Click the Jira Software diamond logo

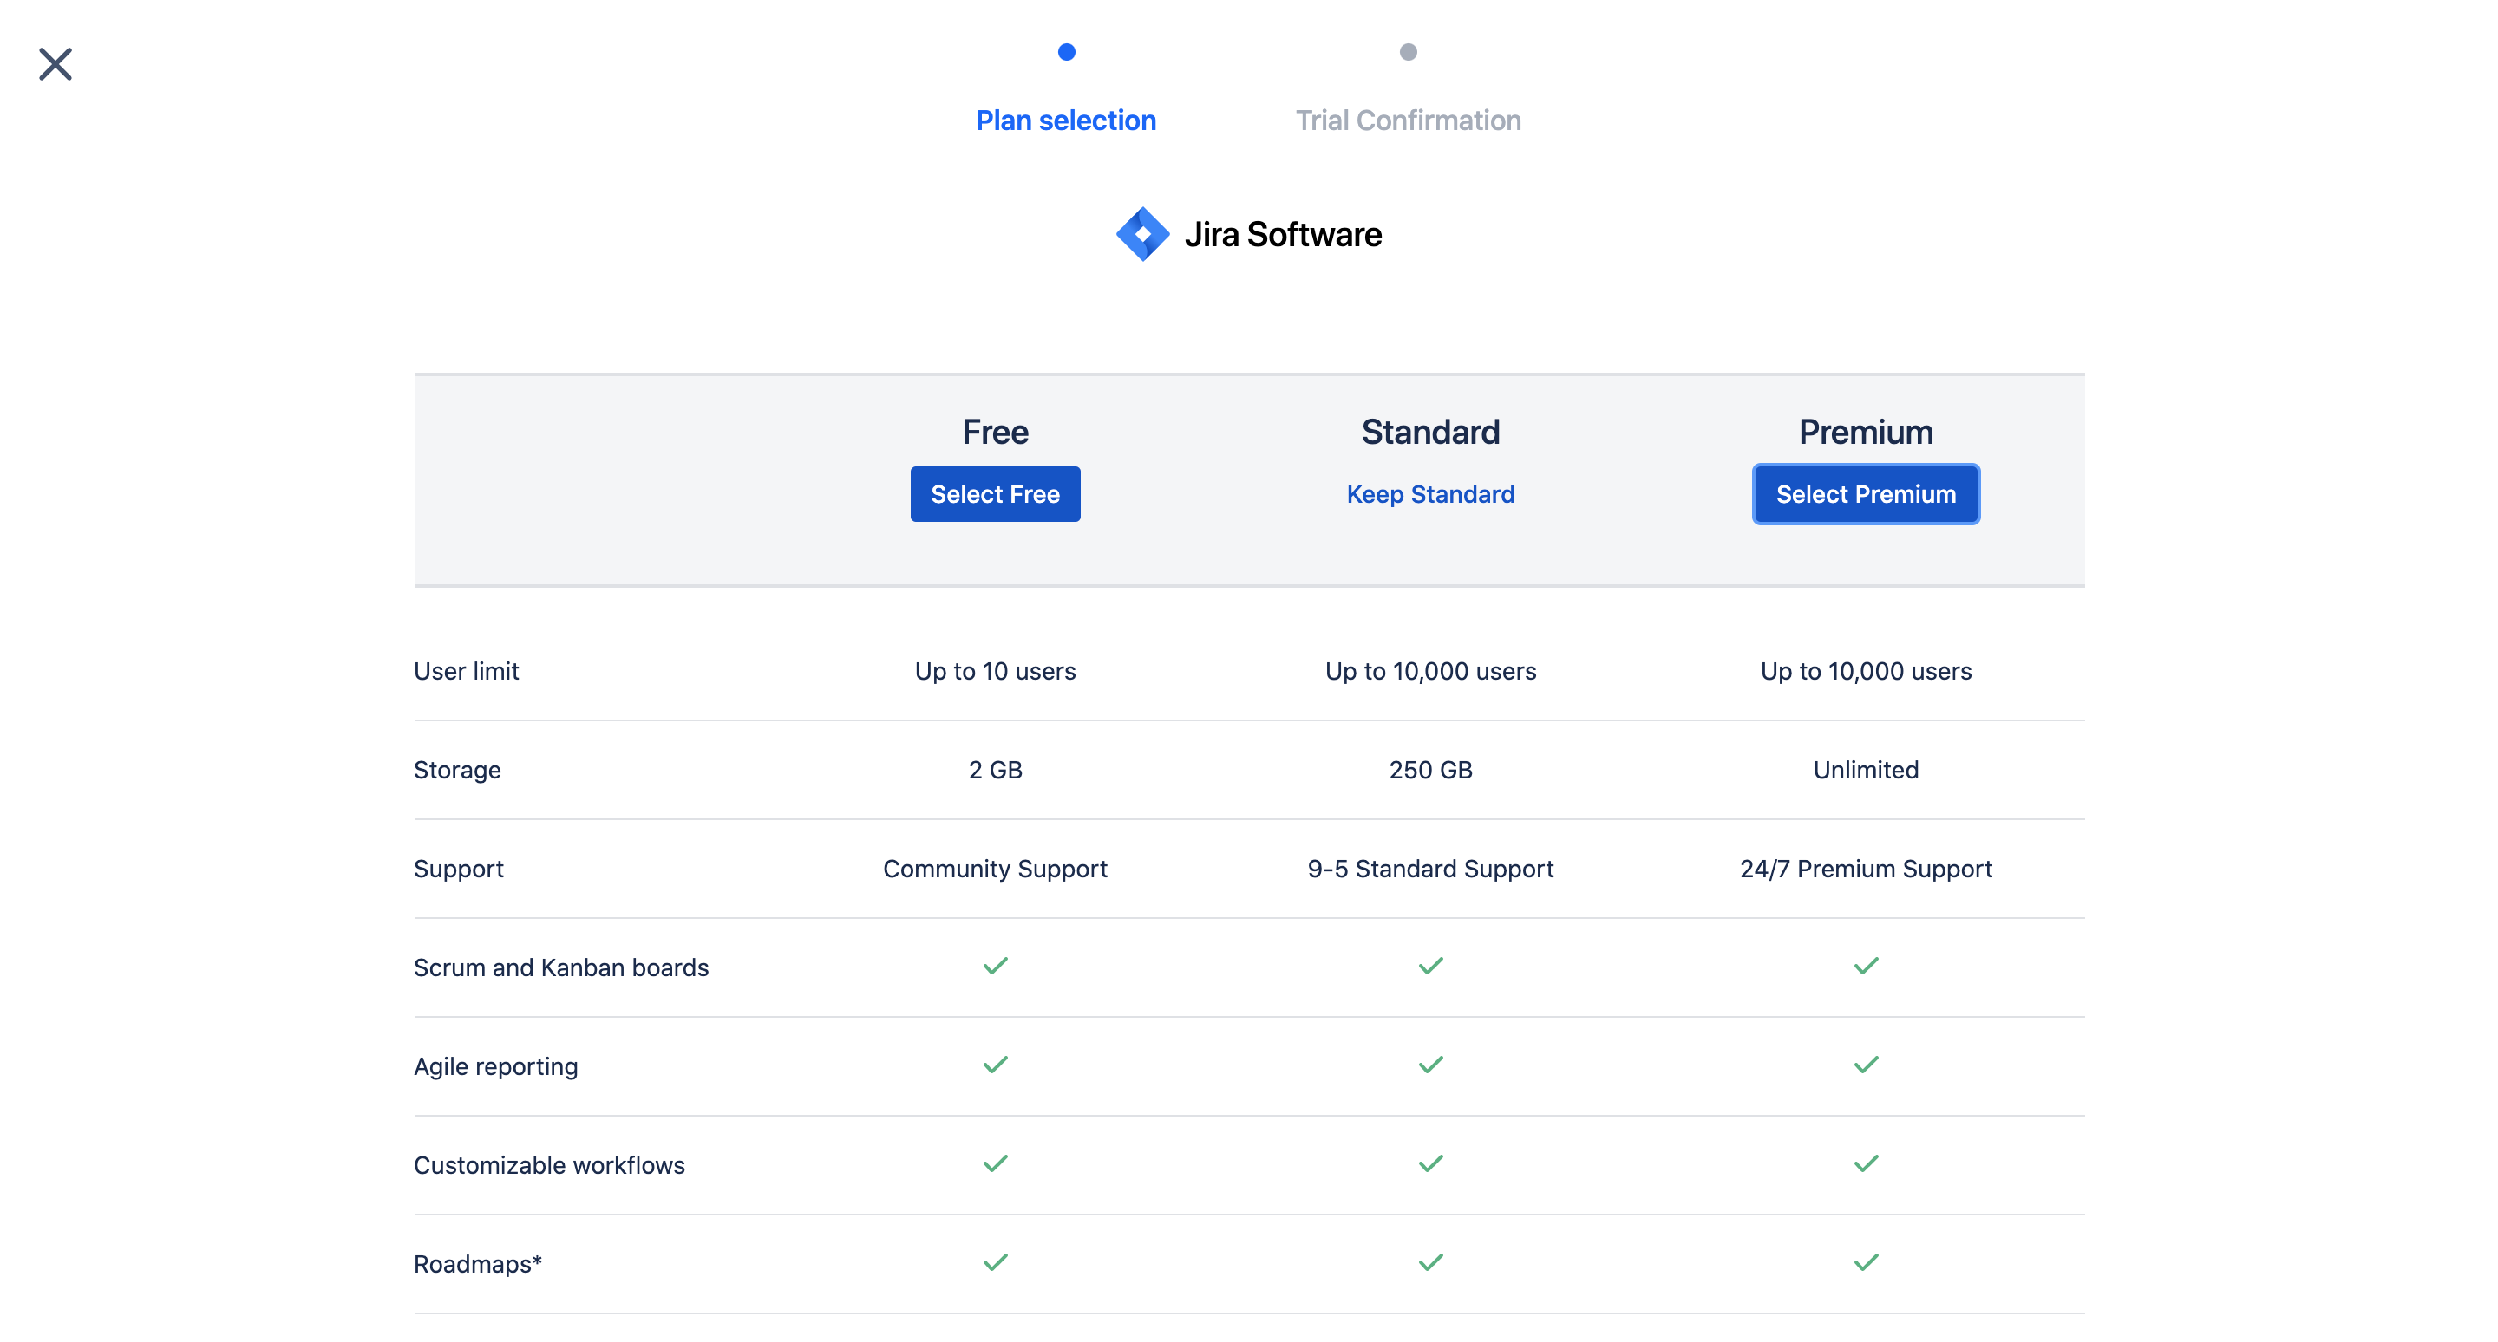1141,233
